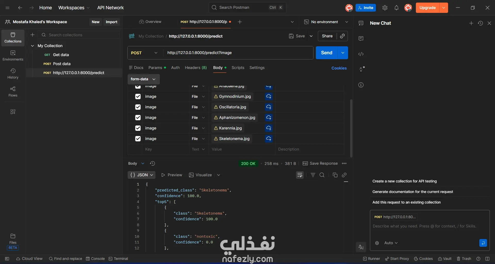Uncheck the Karennia.jpg image row
The width and height of the screenshot is (495, 264).
(x=138, y=128)
